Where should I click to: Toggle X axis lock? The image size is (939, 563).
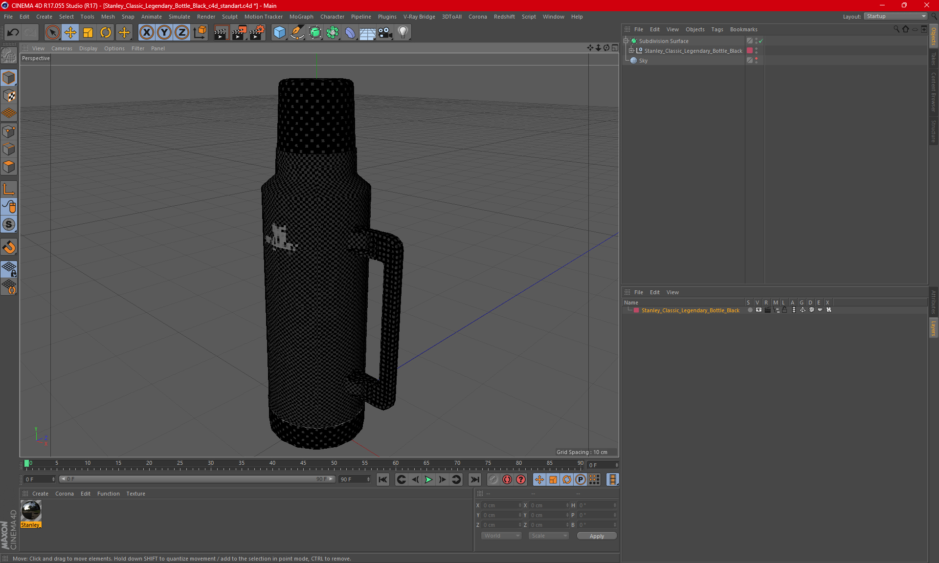(x=146, y=33)
